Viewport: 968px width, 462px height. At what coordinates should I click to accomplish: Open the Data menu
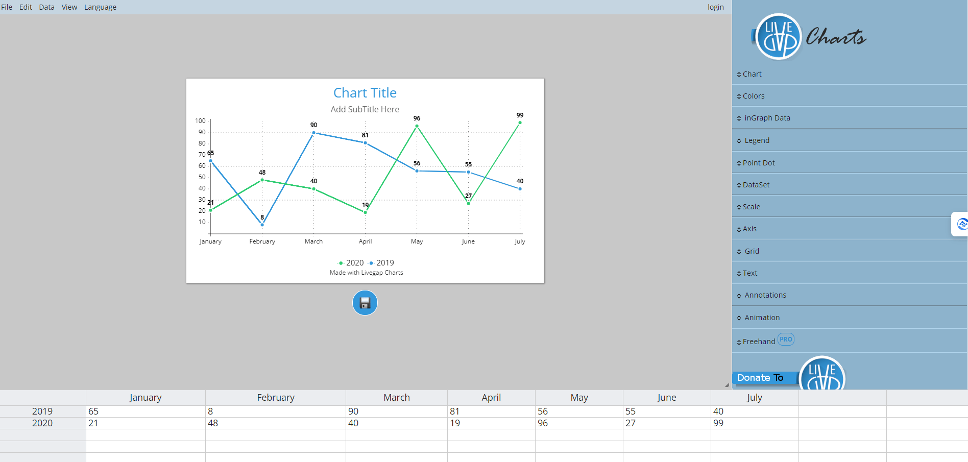(46, 7)
